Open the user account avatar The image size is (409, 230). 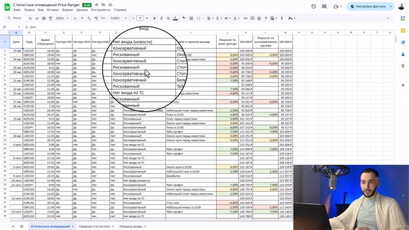click(401, 7)
